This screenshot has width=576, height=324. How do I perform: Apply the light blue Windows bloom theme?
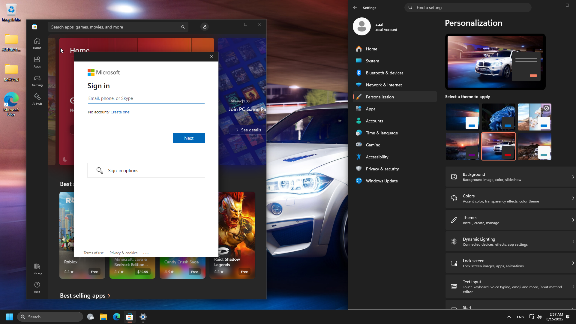click(462, 117)
